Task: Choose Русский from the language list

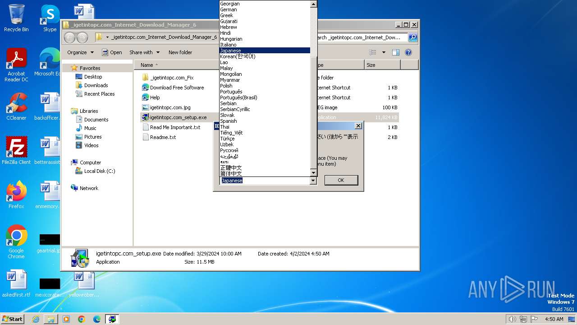Action: [265, 150]
